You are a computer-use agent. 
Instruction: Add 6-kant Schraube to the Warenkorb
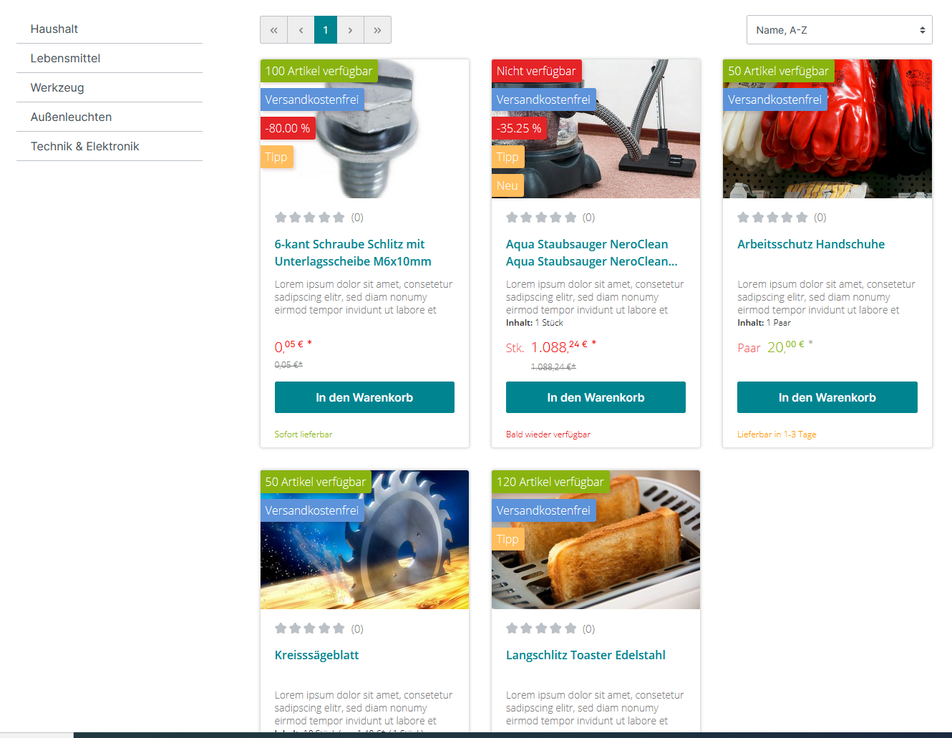(x=364, y=397)
